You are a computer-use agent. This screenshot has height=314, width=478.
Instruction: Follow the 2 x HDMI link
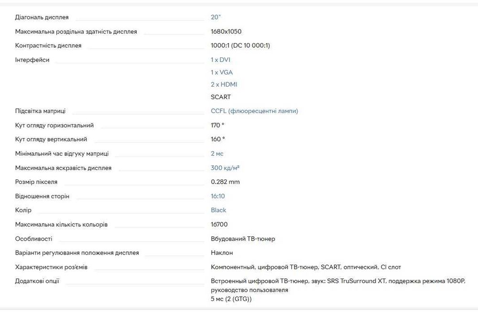[x=224, y=84]
